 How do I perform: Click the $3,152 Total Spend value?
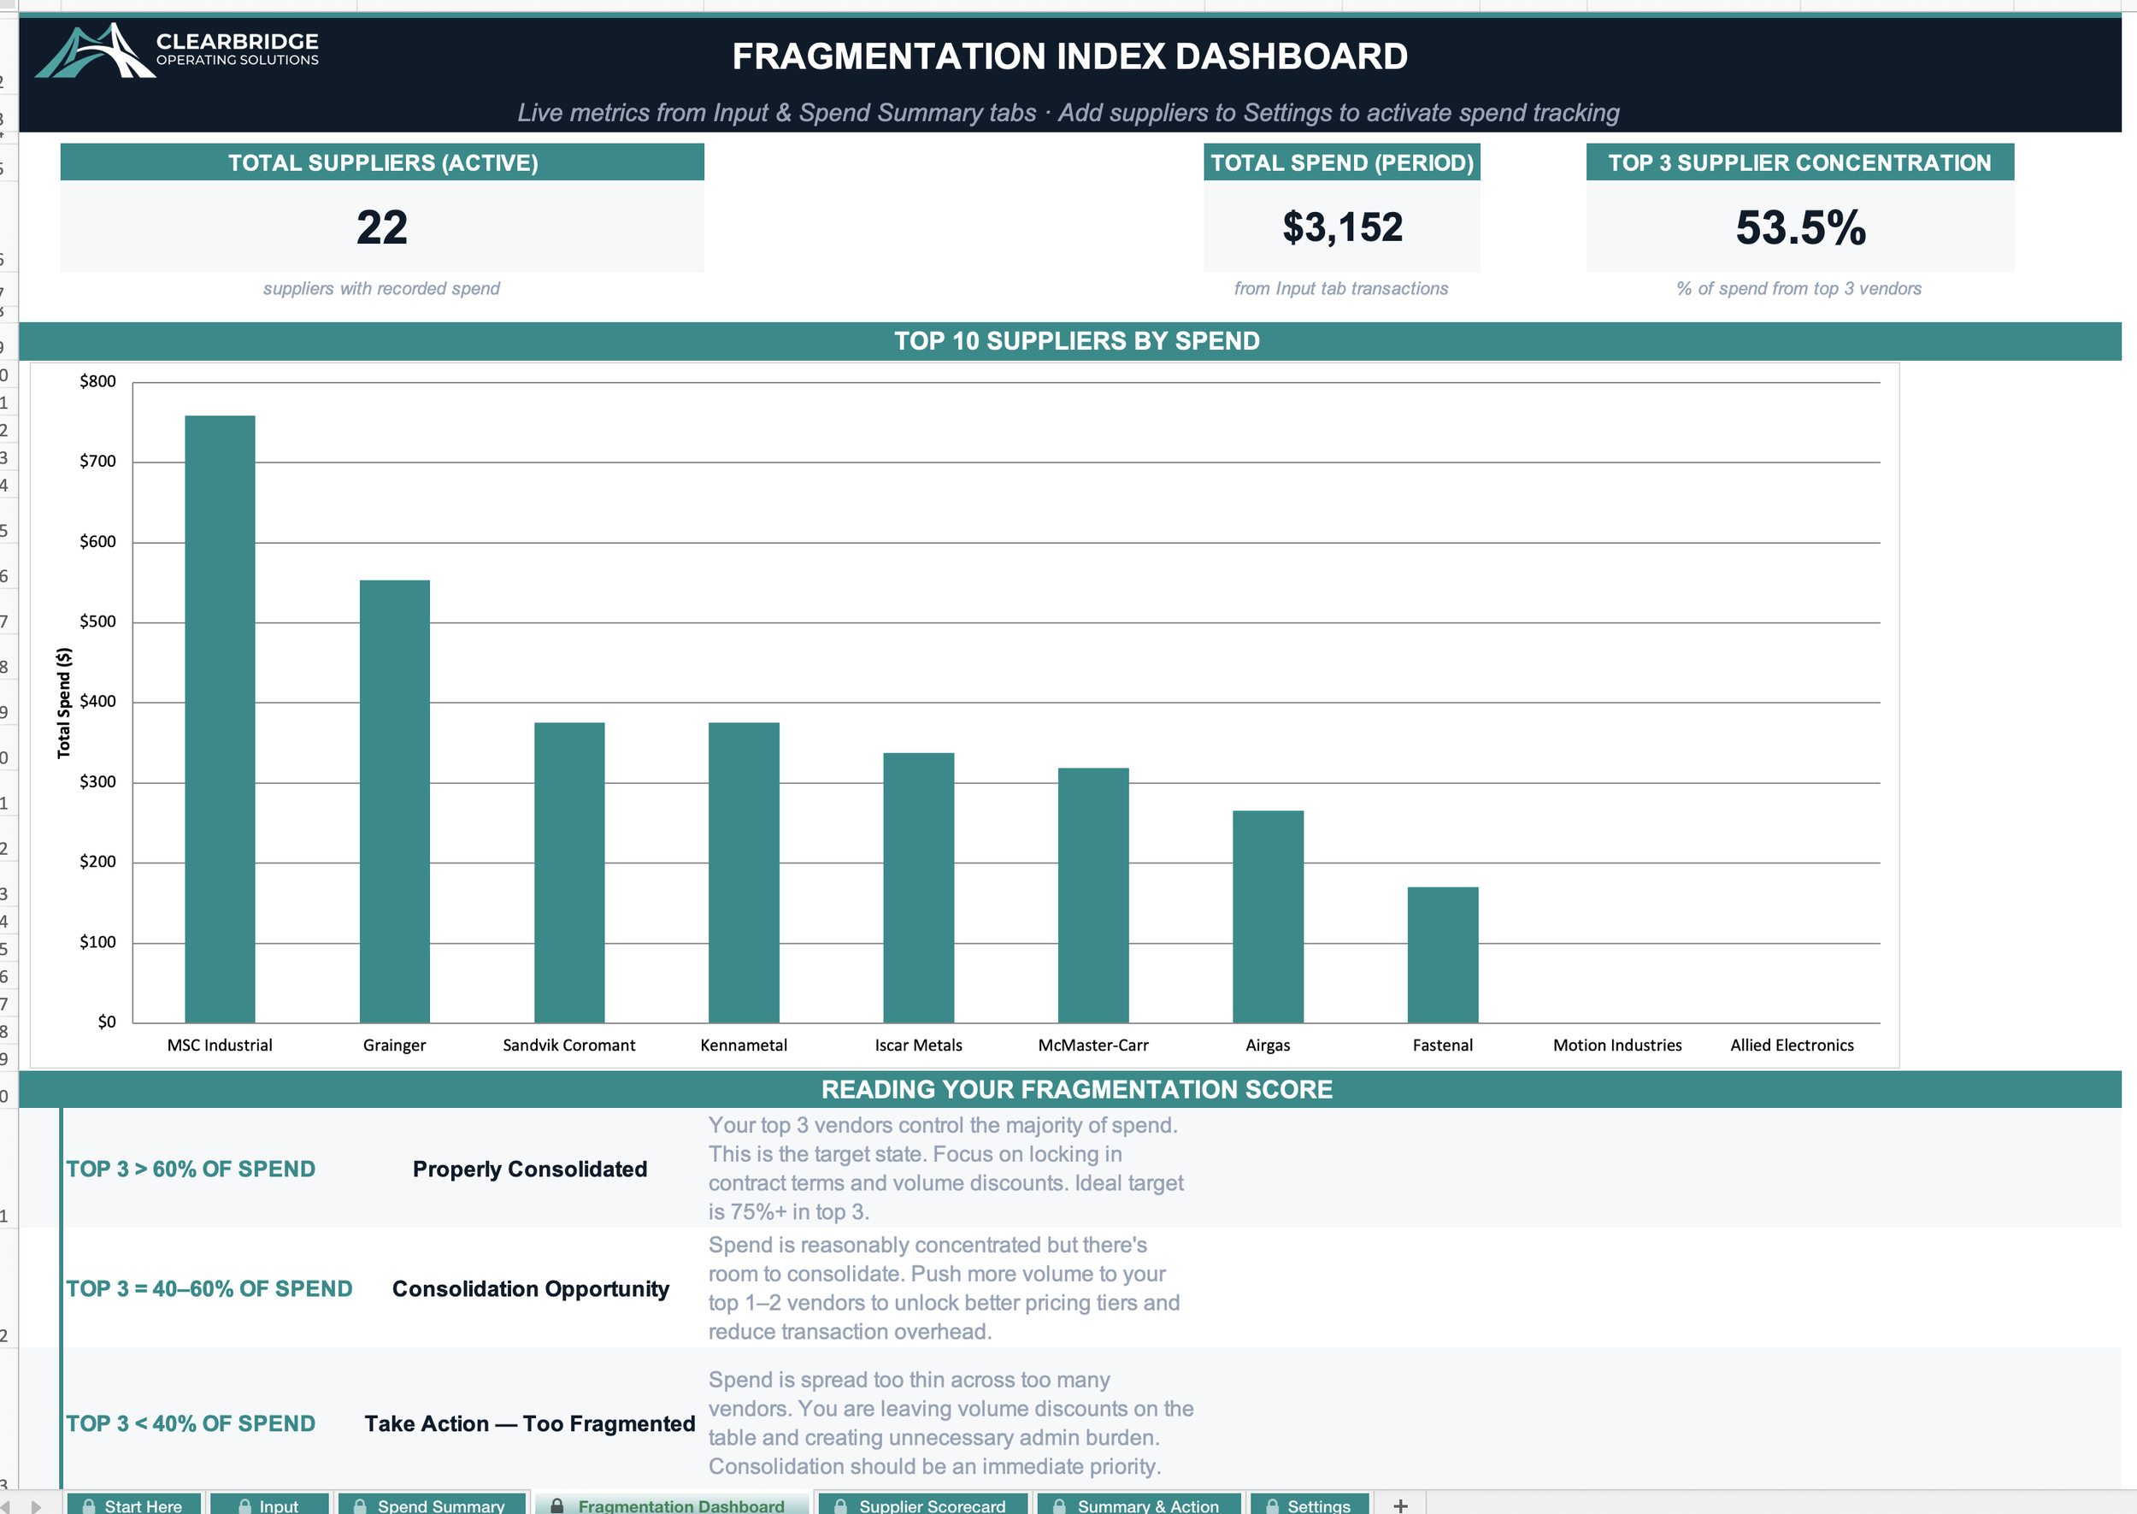[1342, 227]
